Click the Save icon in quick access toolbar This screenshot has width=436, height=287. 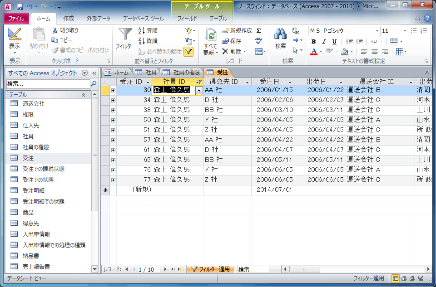[x=20, y=7]
